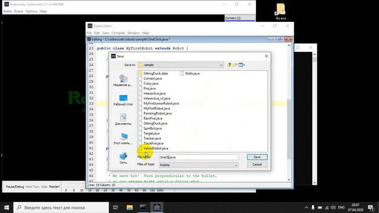This screenshot has width=379, height=213.
Task: Click Pause/Debug in Robocode window
Action: click(x=15, y=187)
